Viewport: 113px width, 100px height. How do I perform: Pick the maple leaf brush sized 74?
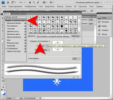pos(53,22)
